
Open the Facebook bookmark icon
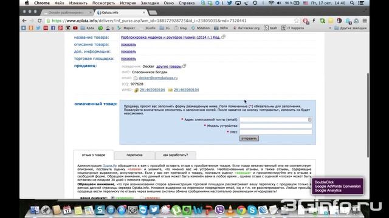53,28
